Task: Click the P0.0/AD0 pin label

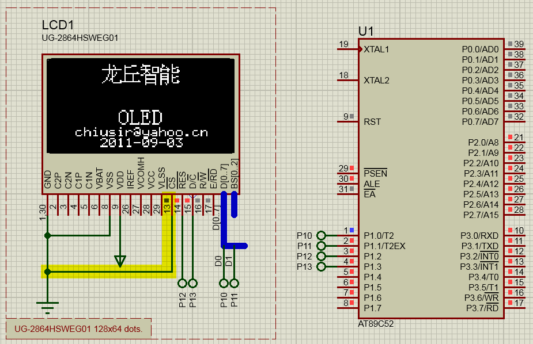Action: click(480, 49)
